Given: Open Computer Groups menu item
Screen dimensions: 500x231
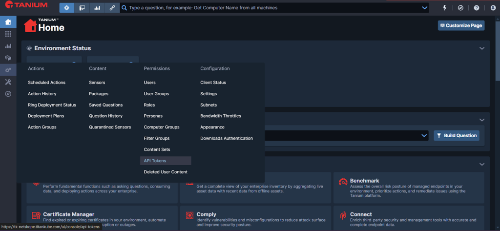Looking at the screenshot, I should [162, 127].
